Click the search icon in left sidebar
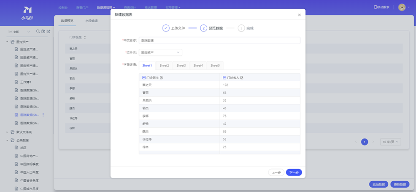This screenshot has height=192, width=416. pyautogui.click(x=38, y=31)
